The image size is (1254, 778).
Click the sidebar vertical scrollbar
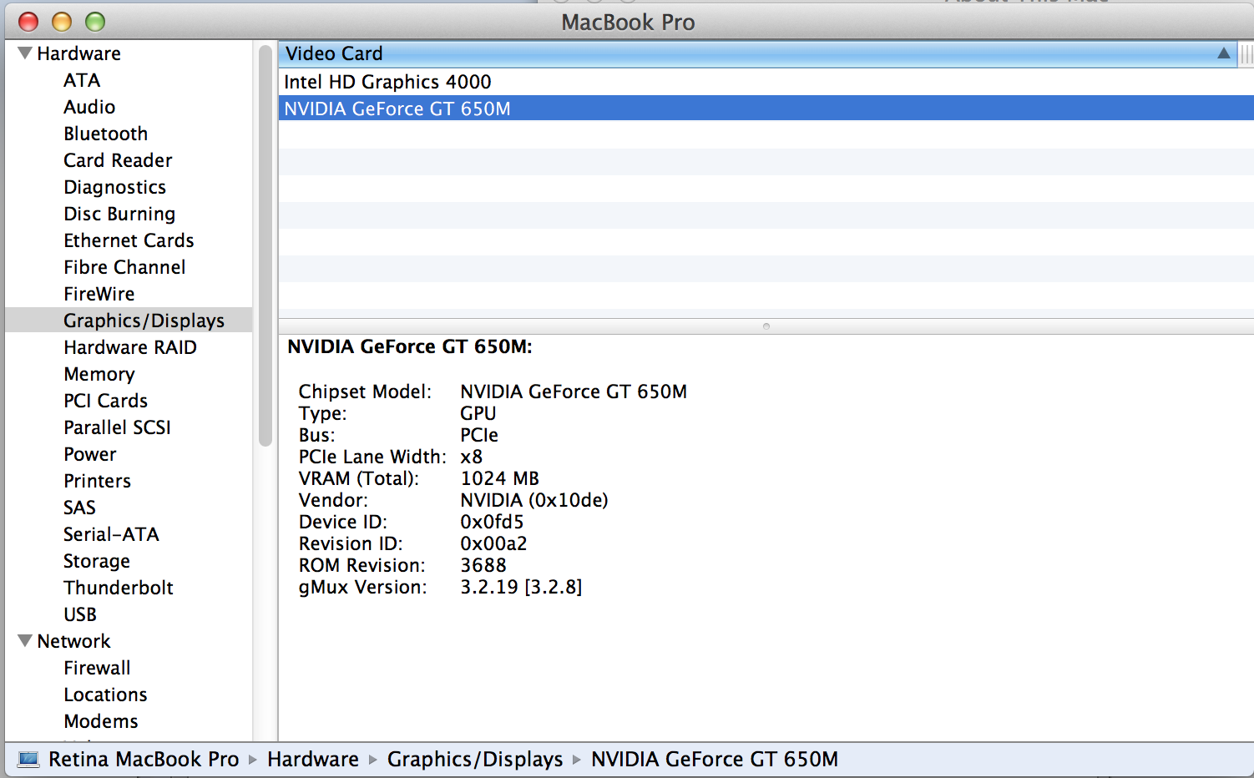[x=265, y=245]
